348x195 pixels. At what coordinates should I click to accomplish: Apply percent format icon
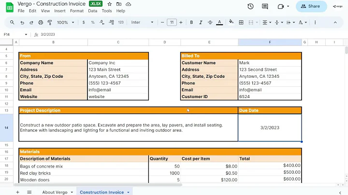tap(93, 22)
